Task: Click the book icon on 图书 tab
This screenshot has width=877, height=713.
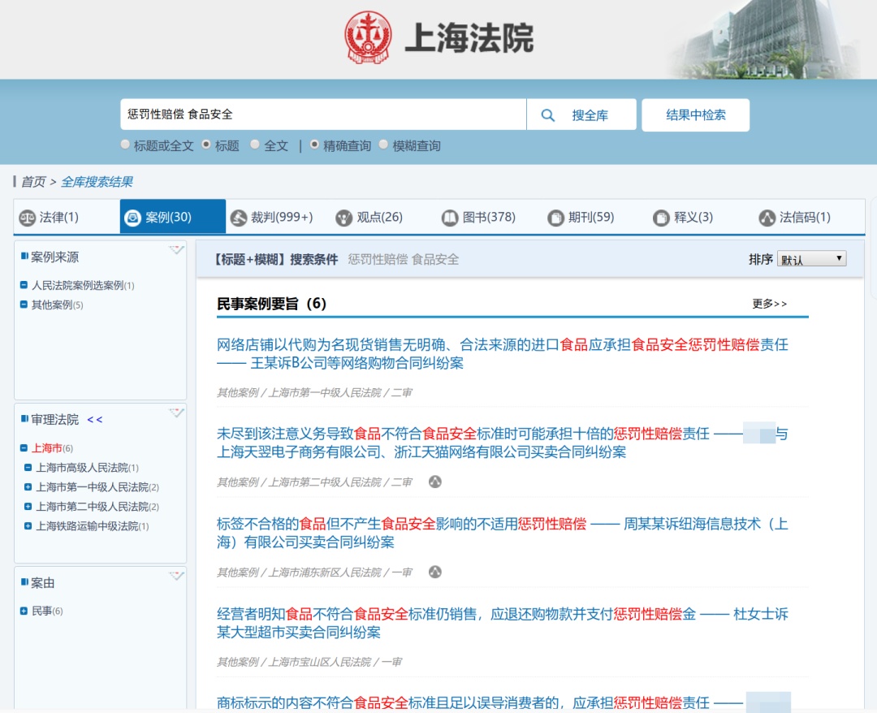Action: 450,218
